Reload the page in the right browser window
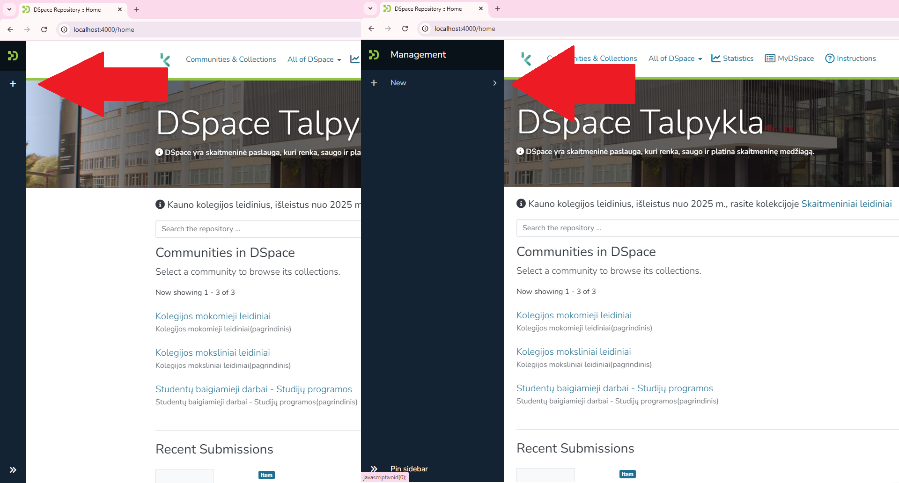Image resolution: width=899 pixels, height=483 pixels. 405,29
